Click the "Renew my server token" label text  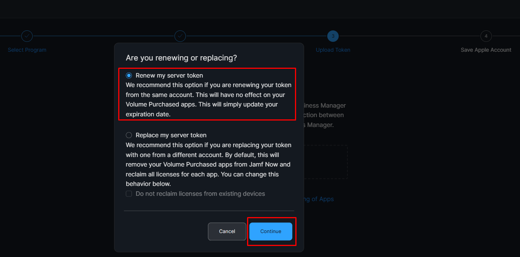[x=169, y=76]
